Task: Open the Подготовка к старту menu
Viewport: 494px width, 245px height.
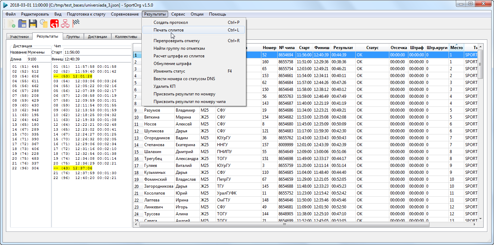Action: [x=86, y=14]
